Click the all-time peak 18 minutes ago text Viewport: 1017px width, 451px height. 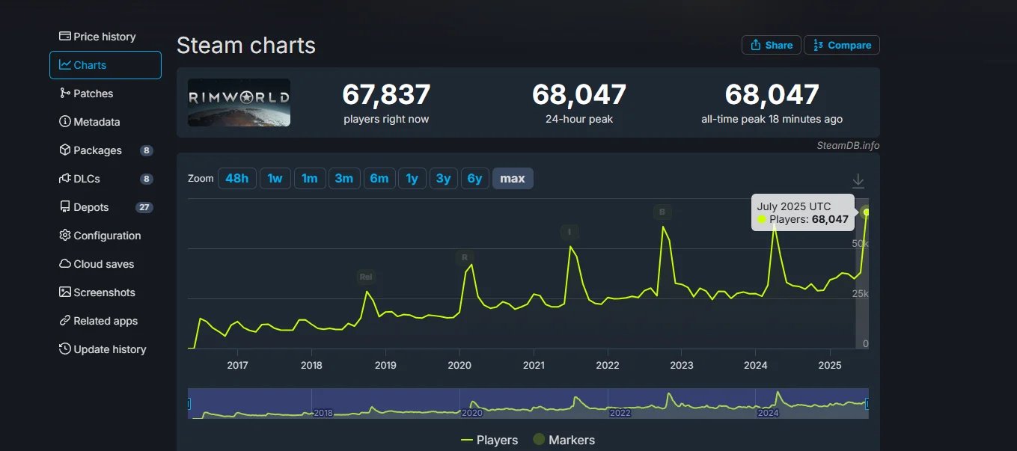click(772, 119)
